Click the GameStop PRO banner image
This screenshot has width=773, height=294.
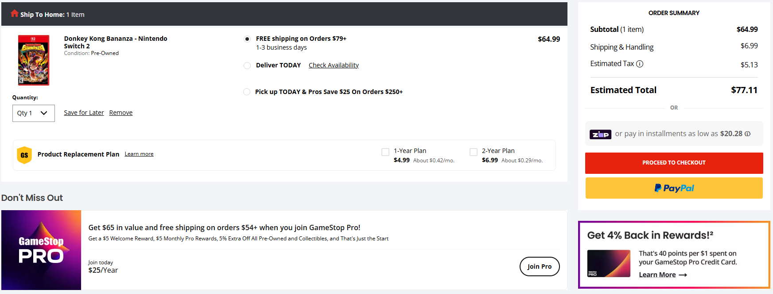41,250
